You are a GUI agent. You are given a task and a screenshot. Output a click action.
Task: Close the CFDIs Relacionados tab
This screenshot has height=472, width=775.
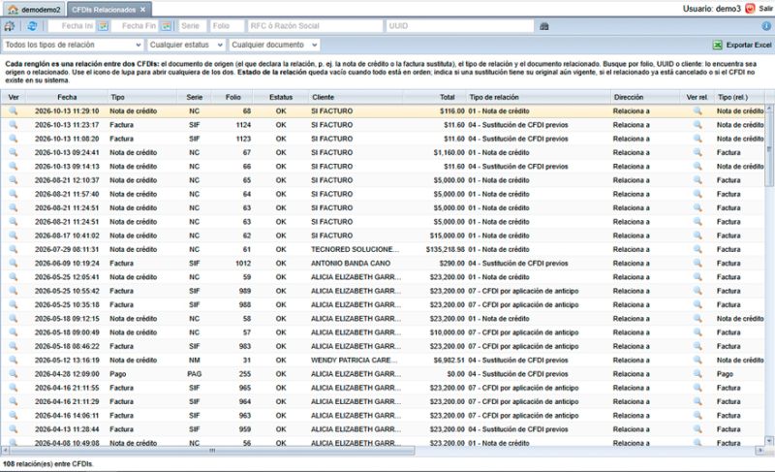click(x=142, y=10)
